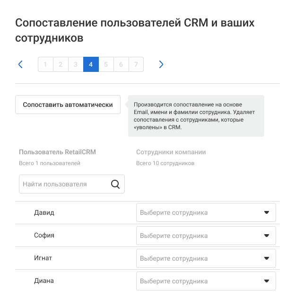Open employee dropdown for Давид
This screenshot has width=295, height=307.
(206, 212)
